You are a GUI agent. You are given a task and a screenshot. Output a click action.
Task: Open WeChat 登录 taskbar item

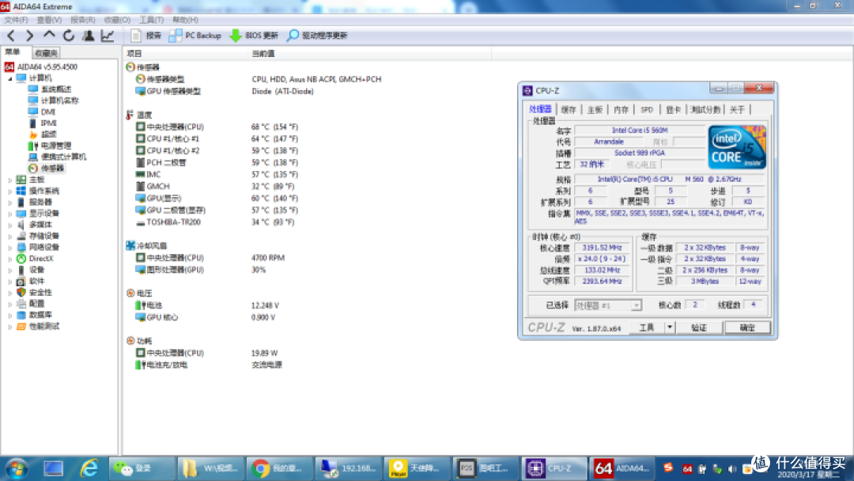[x=142, y=468]
